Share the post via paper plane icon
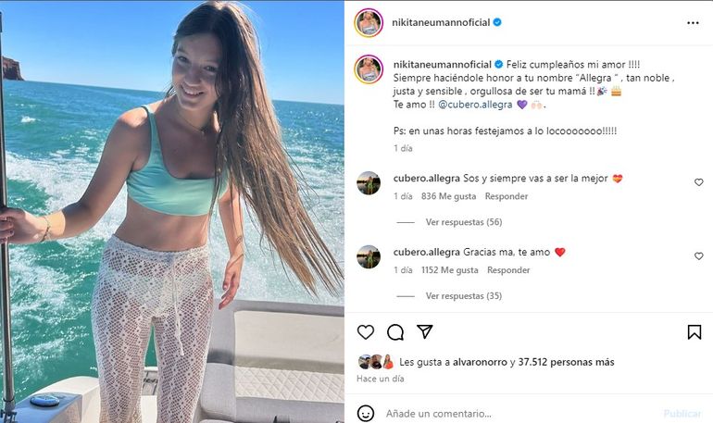The image size is (713, 423). pos(425,331)
